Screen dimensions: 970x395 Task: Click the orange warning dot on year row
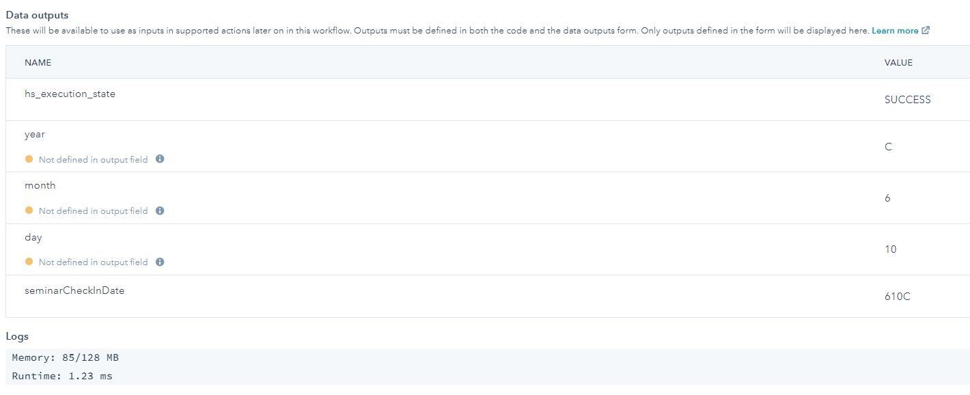[x=30, y=159]
